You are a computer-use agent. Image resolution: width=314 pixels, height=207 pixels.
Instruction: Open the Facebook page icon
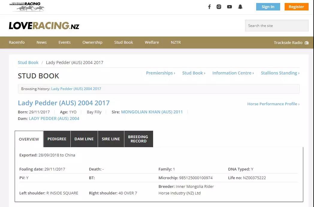point(209,7)
